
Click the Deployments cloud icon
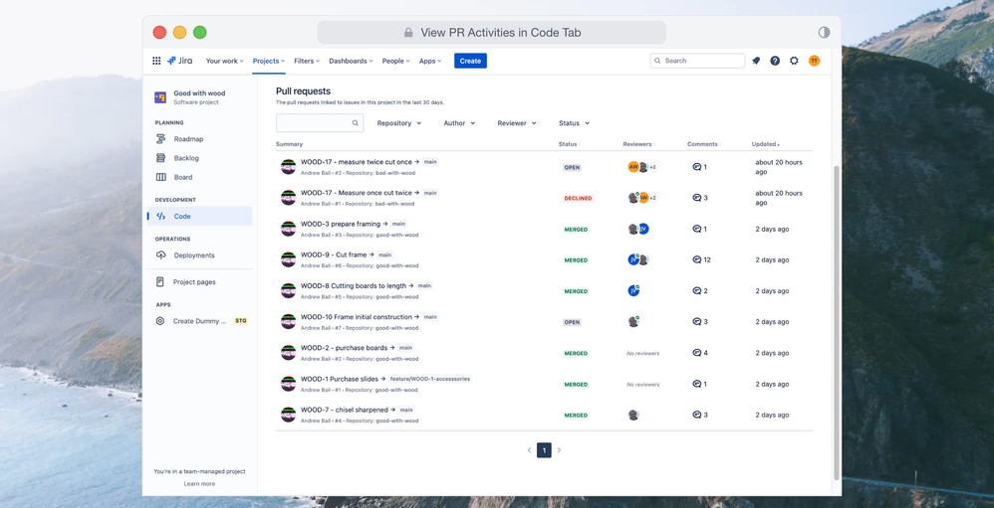pyautogui.click(x=161, y=254)
